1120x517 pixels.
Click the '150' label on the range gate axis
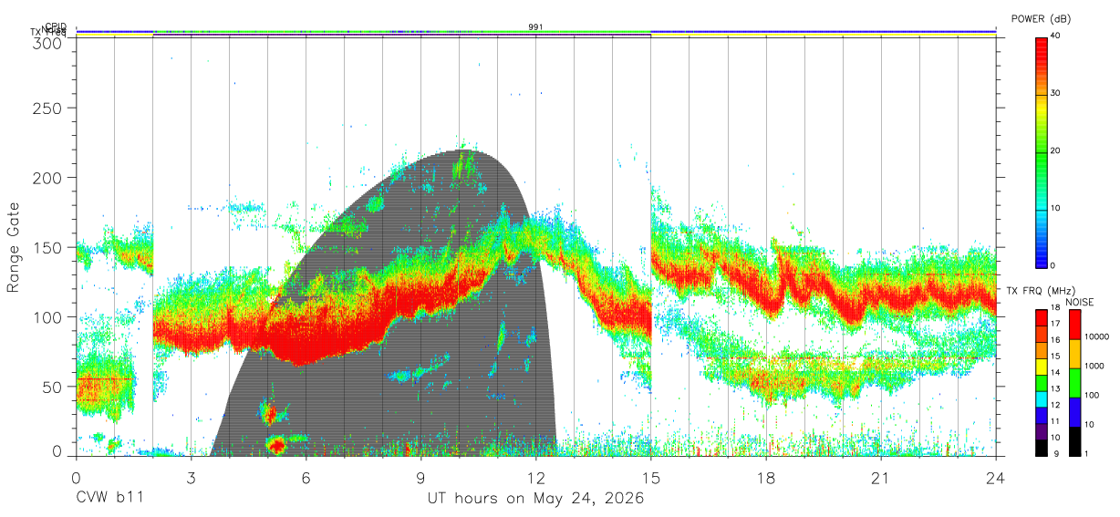point(48,247)
